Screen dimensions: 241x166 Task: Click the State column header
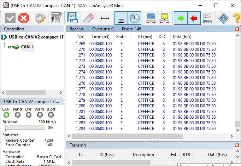121,37
